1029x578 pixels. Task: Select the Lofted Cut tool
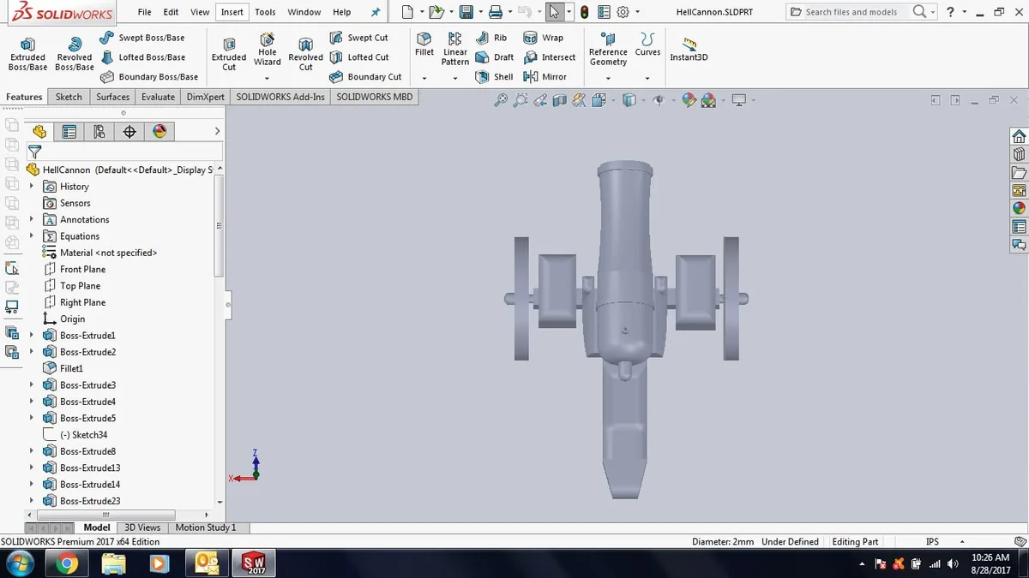point(359,57)
